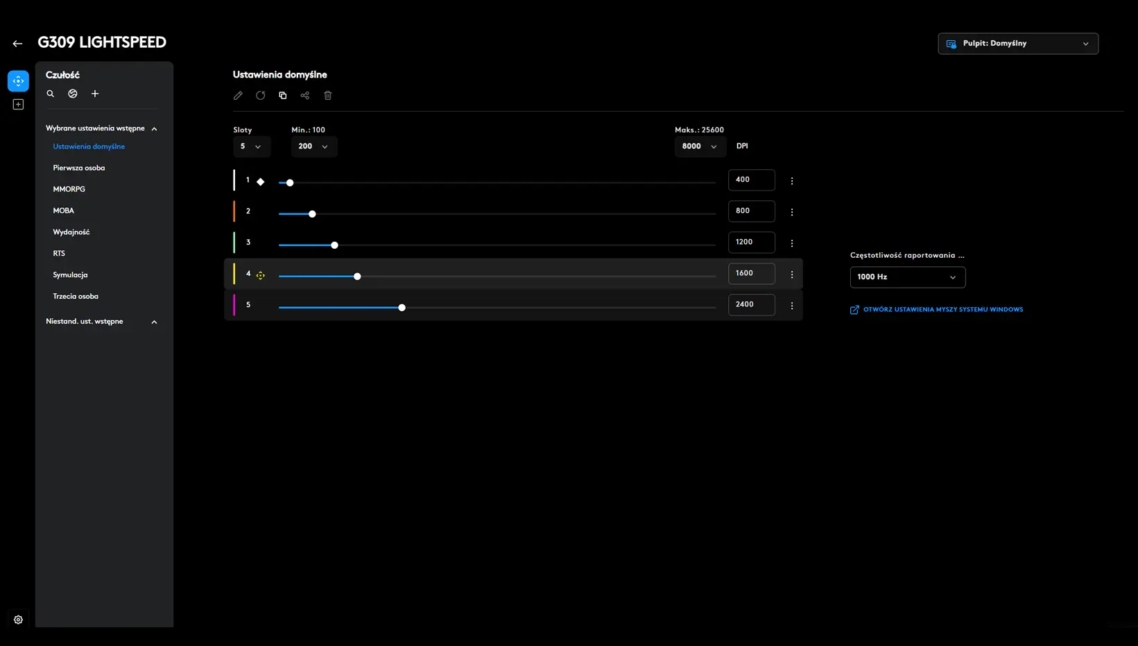Image resolution: width=1138 pixels, height=646 pixels.
Task: Click the reset icon under Ustawienia domyślne
Action: tap(260, 96)
